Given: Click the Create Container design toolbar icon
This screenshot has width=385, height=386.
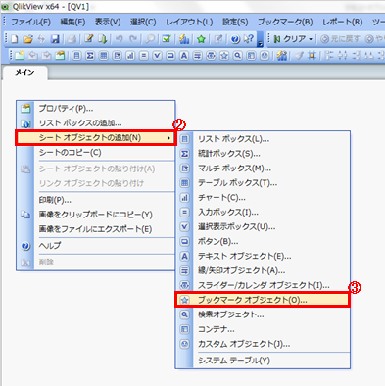Looking at the screenshot, I should 251,56.
